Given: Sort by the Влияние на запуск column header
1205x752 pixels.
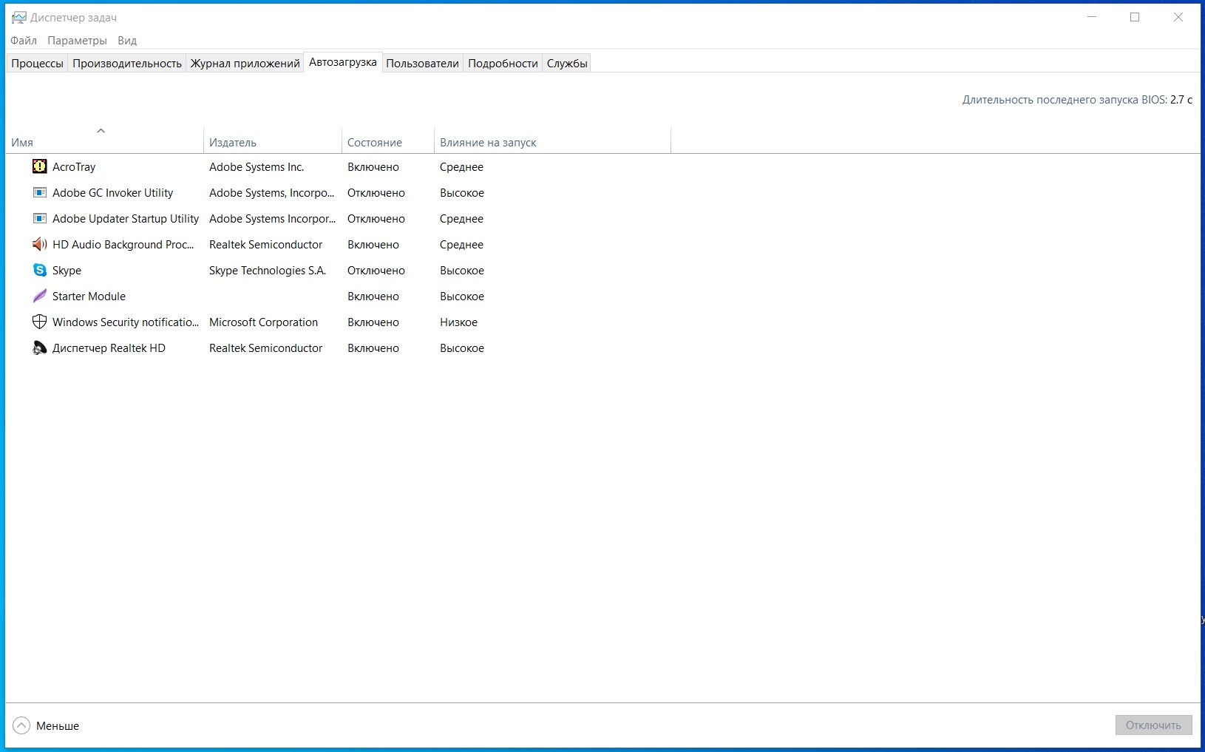Looking at the screenshot, I should [x=552, y=140].
